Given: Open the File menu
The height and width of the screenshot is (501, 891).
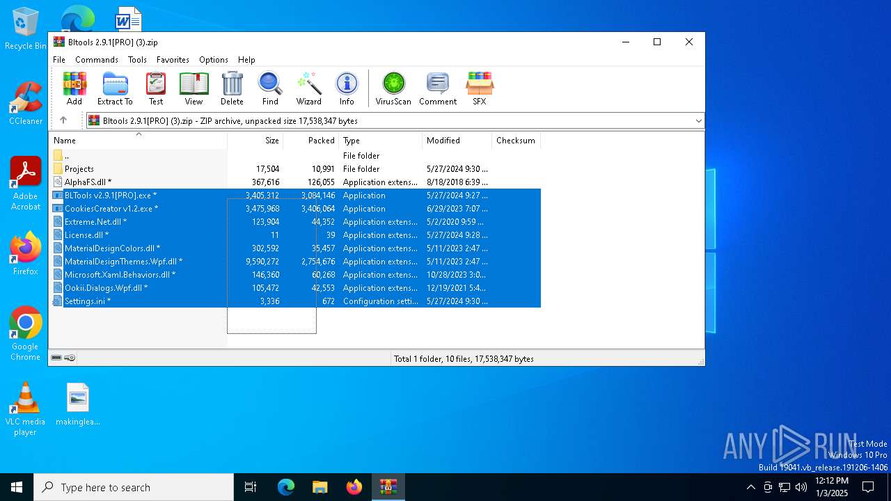Looking at the screenshot, I should [x=59, y=60].
